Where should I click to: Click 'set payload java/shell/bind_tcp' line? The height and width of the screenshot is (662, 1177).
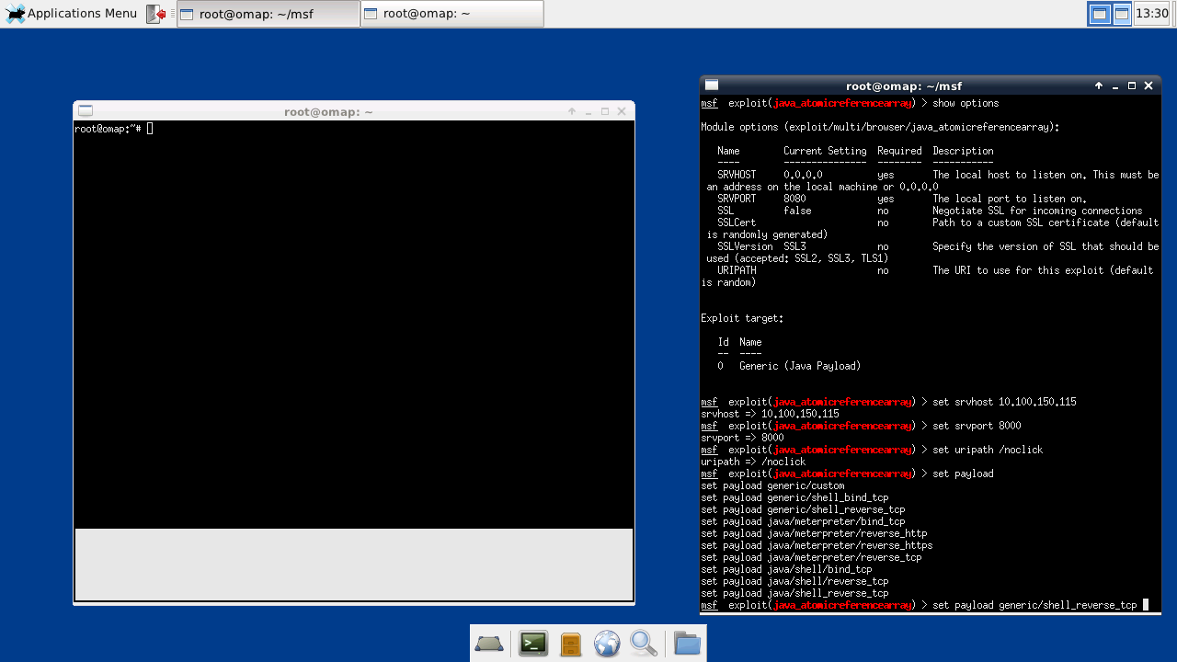[786, 569]
